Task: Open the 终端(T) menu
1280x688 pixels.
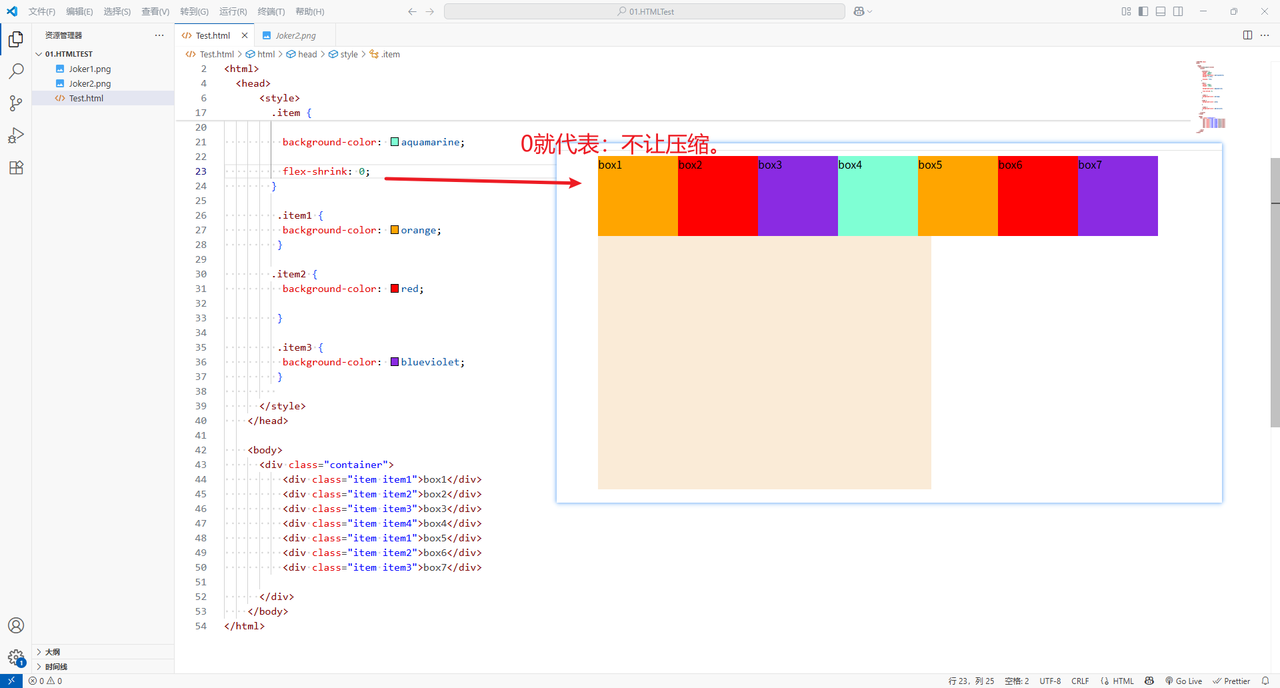Action: [x=271, y=11]
